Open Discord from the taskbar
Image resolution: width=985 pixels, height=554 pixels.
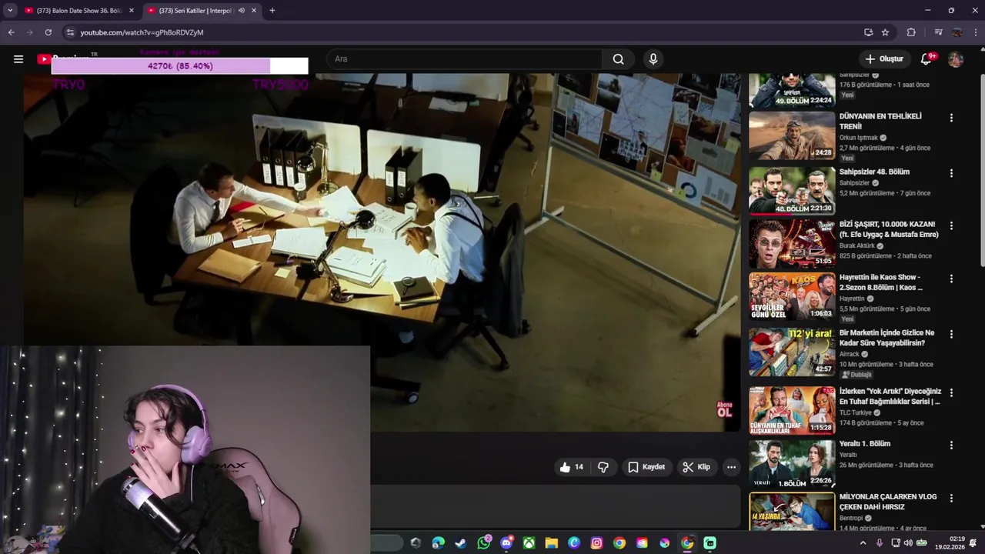[x=506, y=543]
